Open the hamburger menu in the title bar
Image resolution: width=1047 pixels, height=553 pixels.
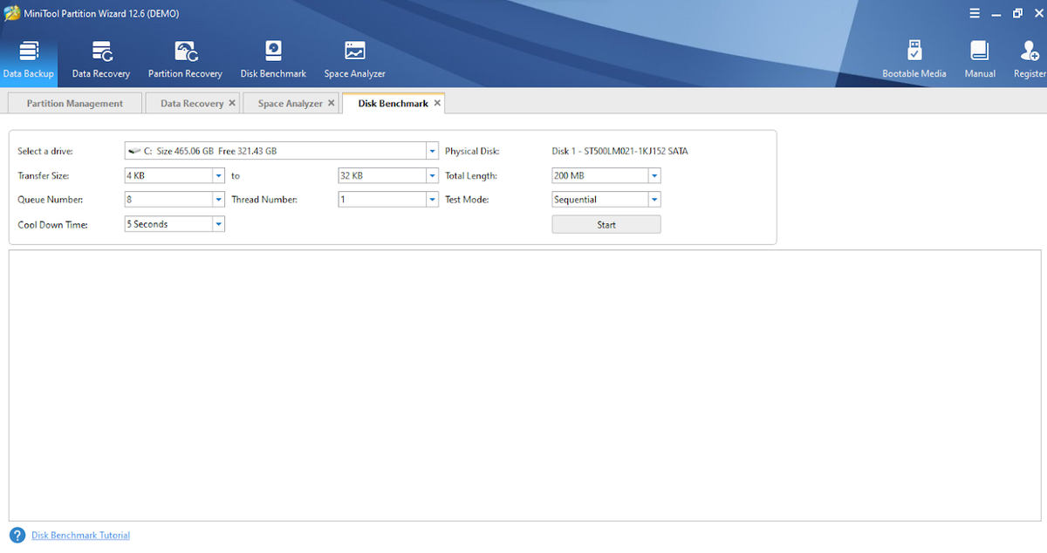click(975, 13)
